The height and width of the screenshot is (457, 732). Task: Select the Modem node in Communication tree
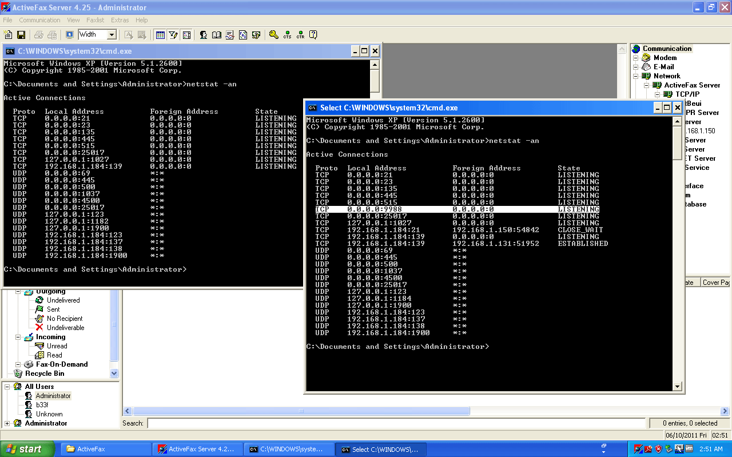coord(665,58)
